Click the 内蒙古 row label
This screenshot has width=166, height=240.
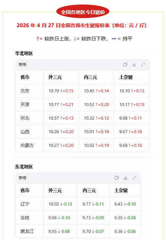[x=27, y=145]
